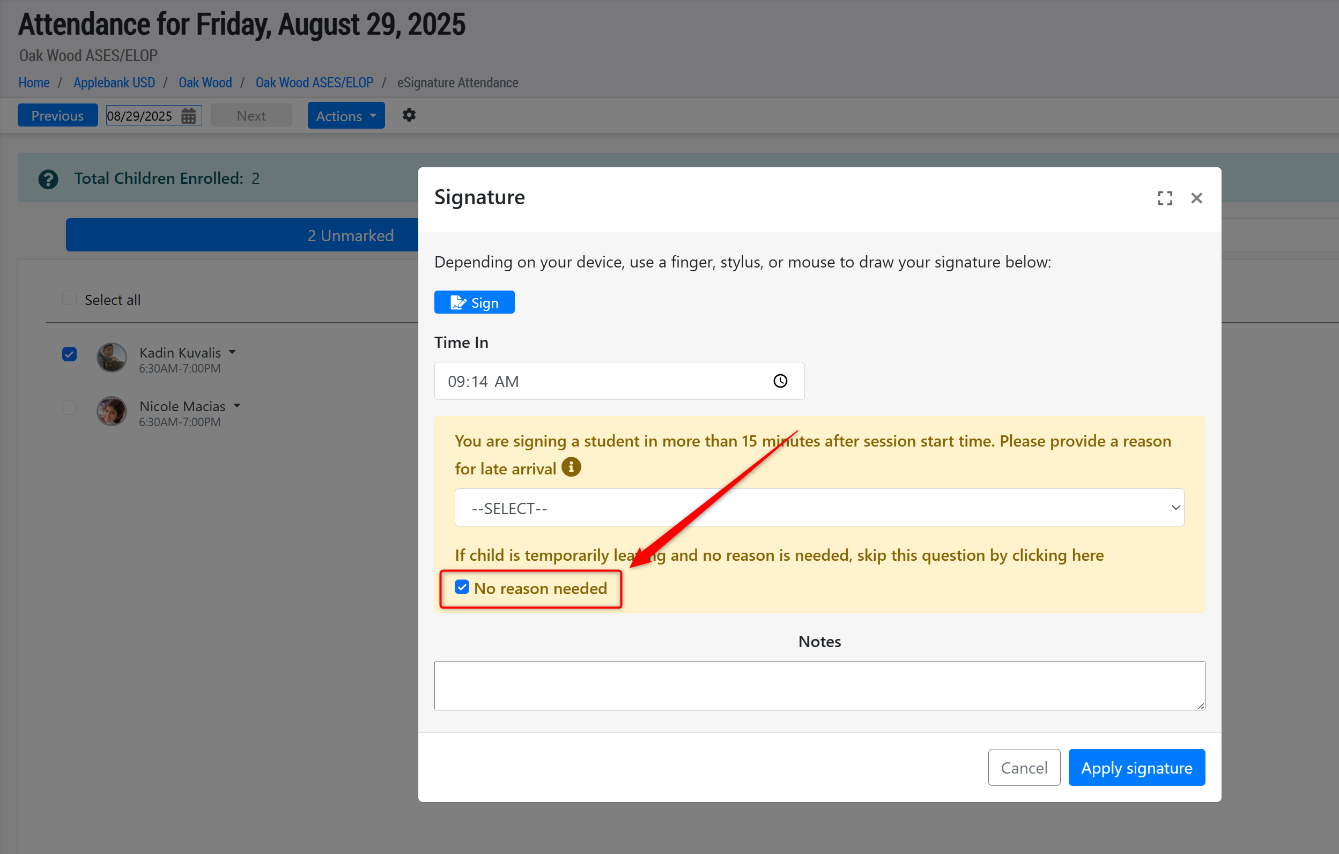Screen dimensions: 1339x854
Task: Open the calendar date picker icon
Action: tap(189, 116)
